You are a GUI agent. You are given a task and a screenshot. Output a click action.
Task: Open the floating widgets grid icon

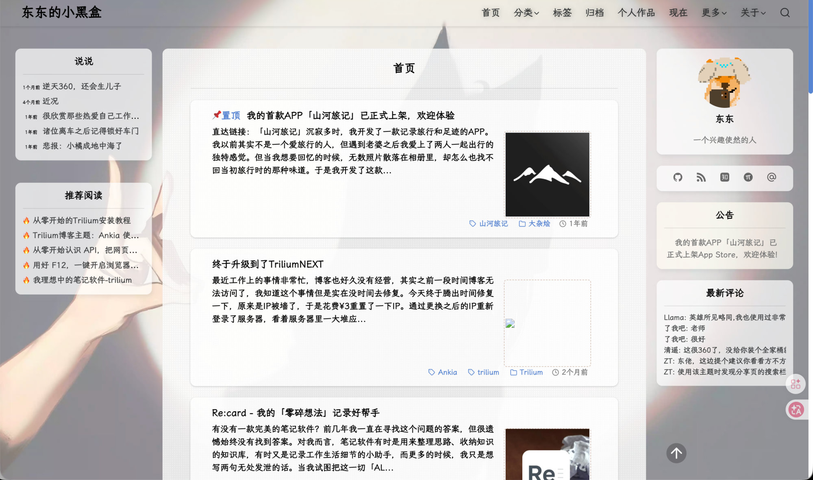[x=796, y=384]
